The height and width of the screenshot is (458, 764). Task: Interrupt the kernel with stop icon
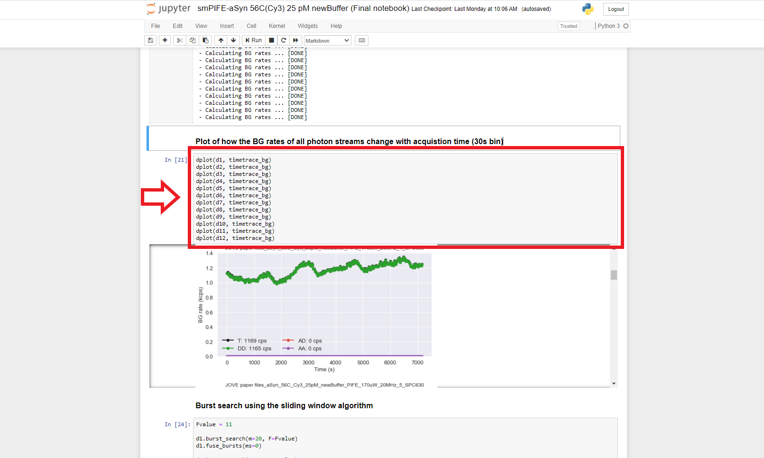point(272,40)
